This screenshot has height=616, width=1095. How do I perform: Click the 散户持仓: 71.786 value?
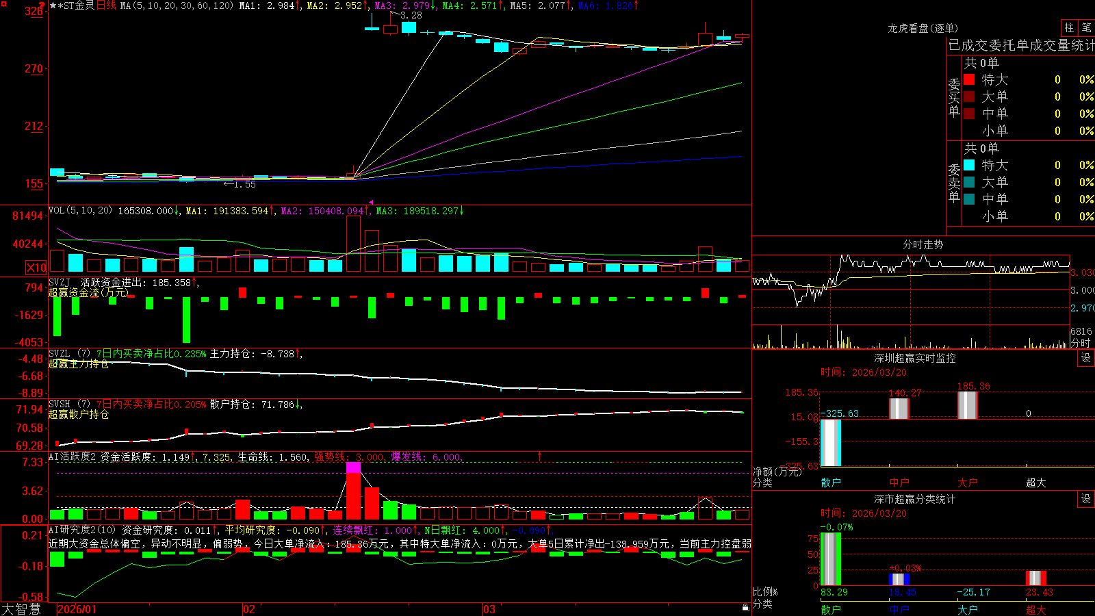[x=252, y=405]
